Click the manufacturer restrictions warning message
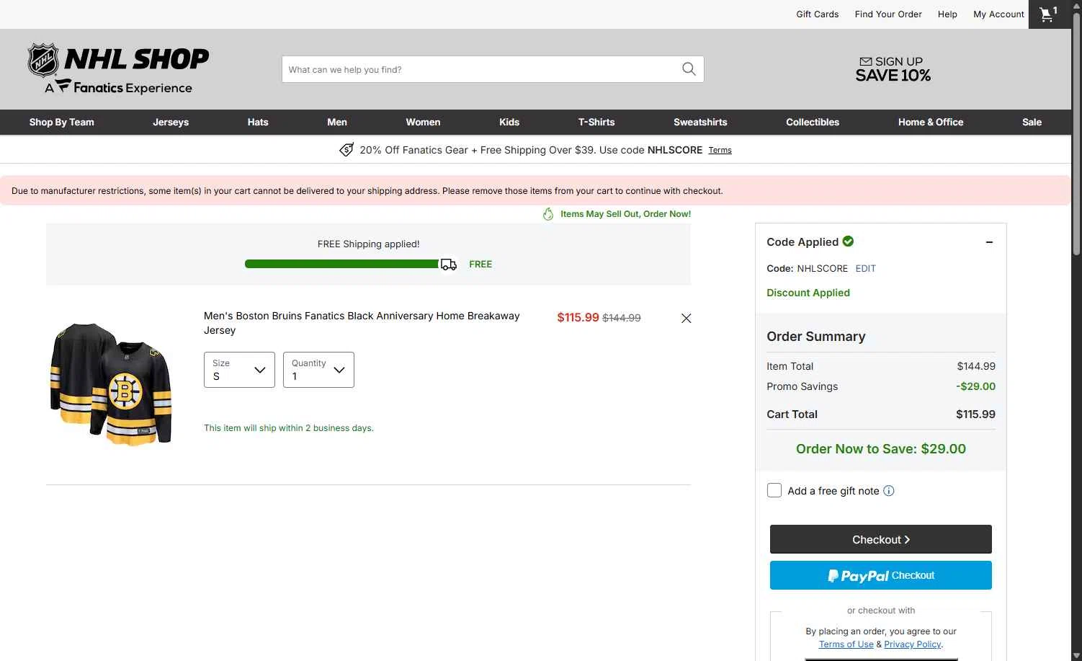The width and height of the screenshot is (1082, 661). click(x=367, y=191)
